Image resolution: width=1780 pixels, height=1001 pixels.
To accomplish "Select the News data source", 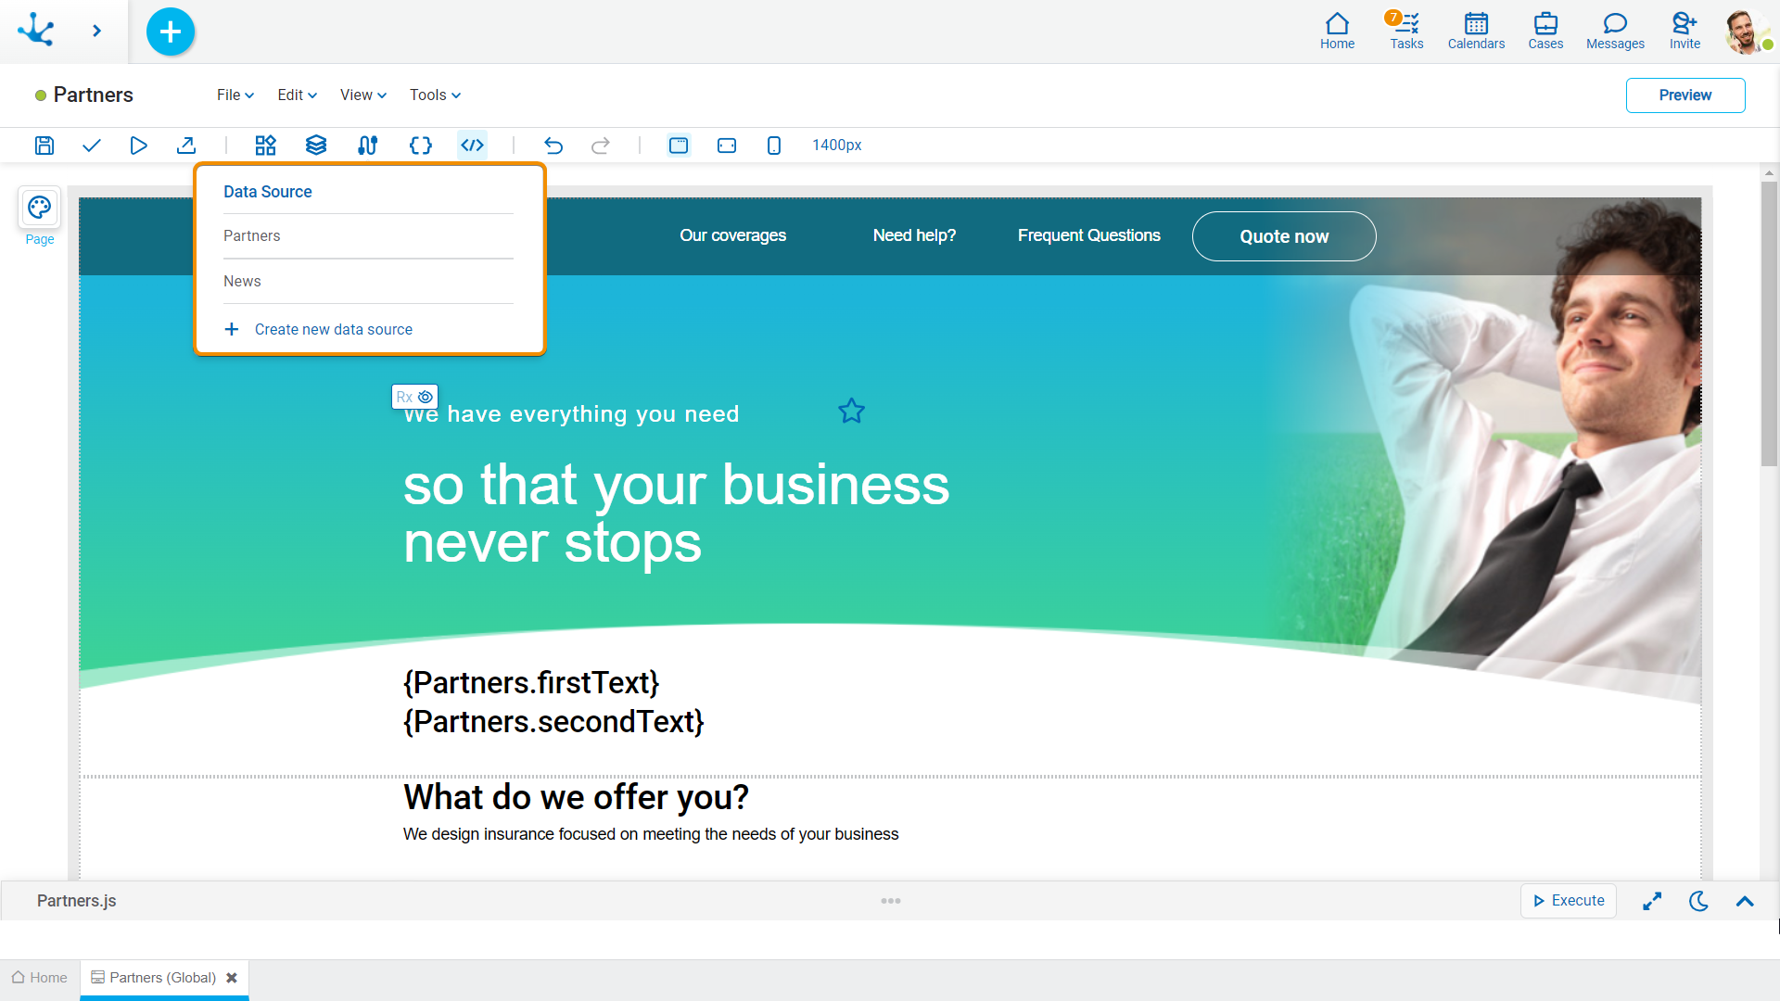I will [368, 281].
